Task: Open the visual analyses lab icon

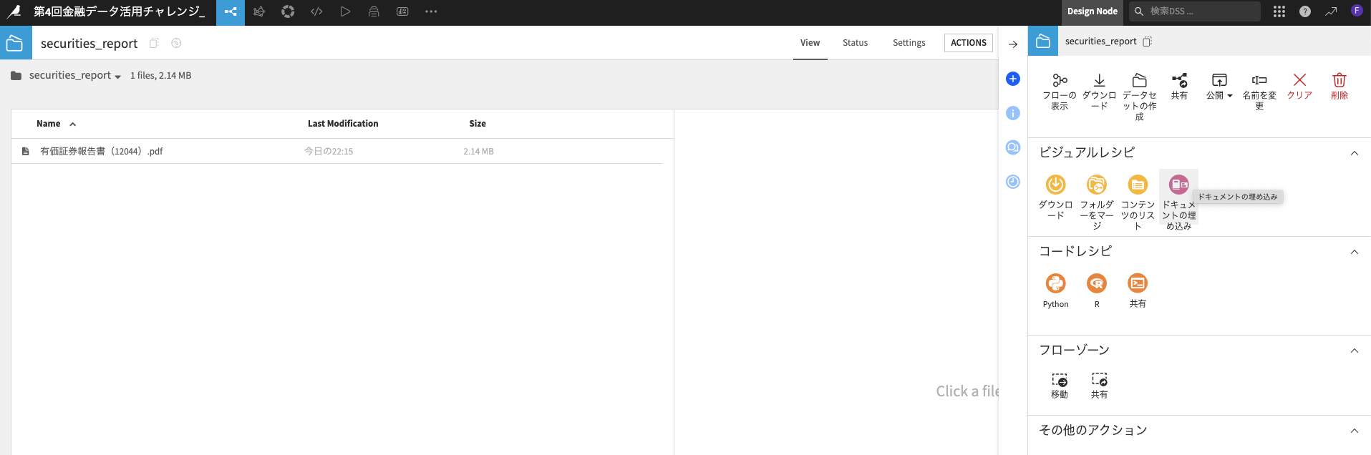Action: [x=259, y=11]
